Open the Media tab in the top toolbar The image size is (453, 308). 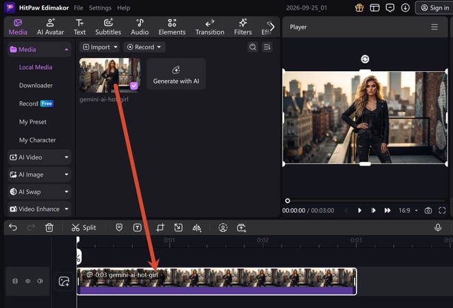pos(18,27)
